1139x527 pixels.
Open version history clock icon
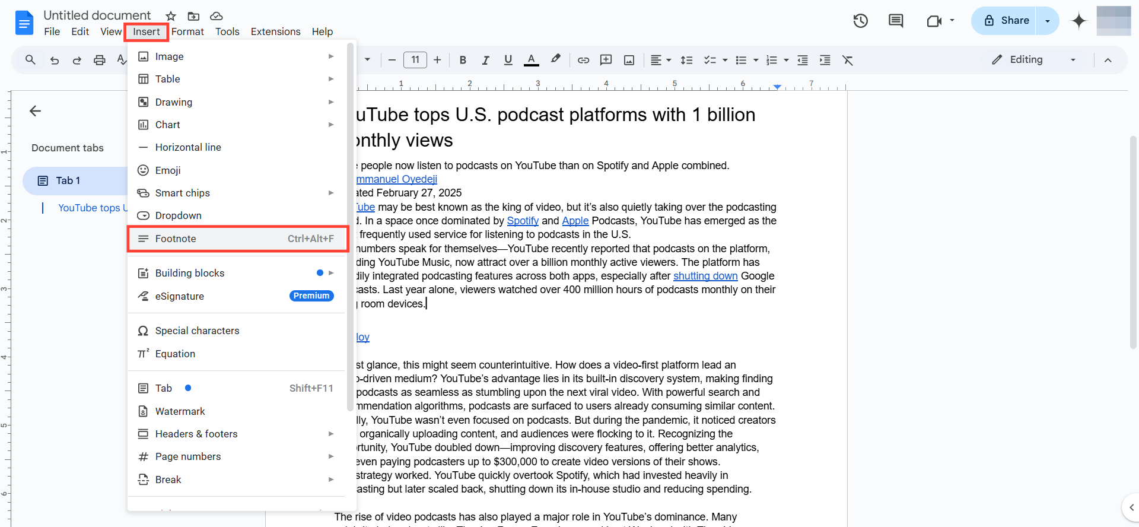[860, 21]
